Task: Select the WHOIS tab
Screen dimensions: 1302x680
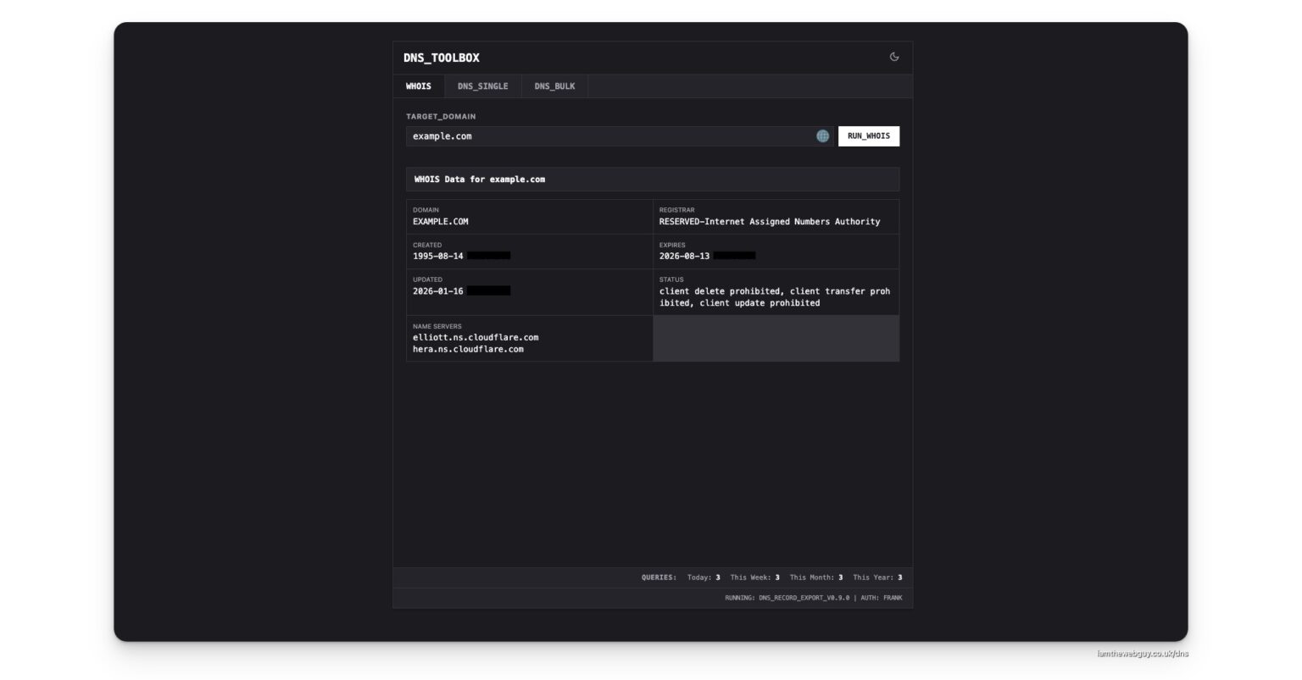Action: [x=419, y=86]
